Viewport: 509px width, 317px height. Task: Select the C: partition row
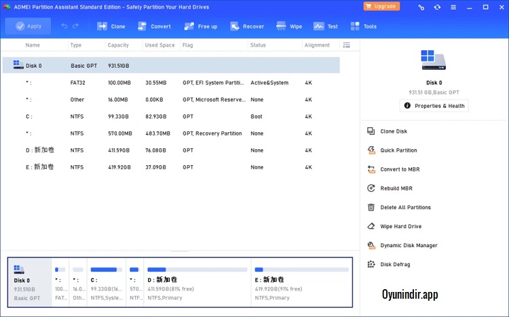tap(171, 117)
